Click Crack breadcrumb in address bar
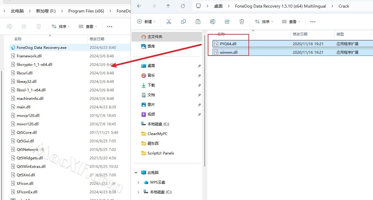Image resolution: width=373 pixels, height=200 pixels. tap(344, 6)
